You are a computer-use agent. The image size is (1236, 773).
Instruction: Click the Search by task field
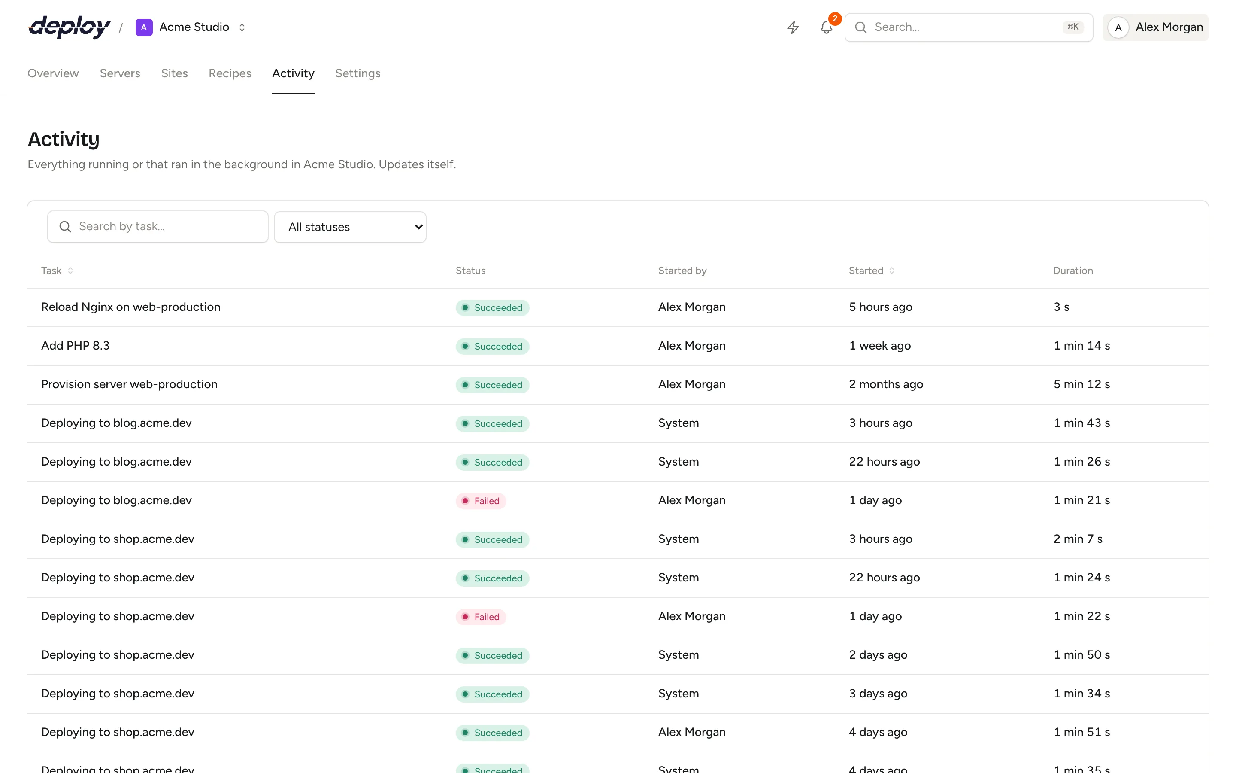pyautogui.click(x=158, y=226)
